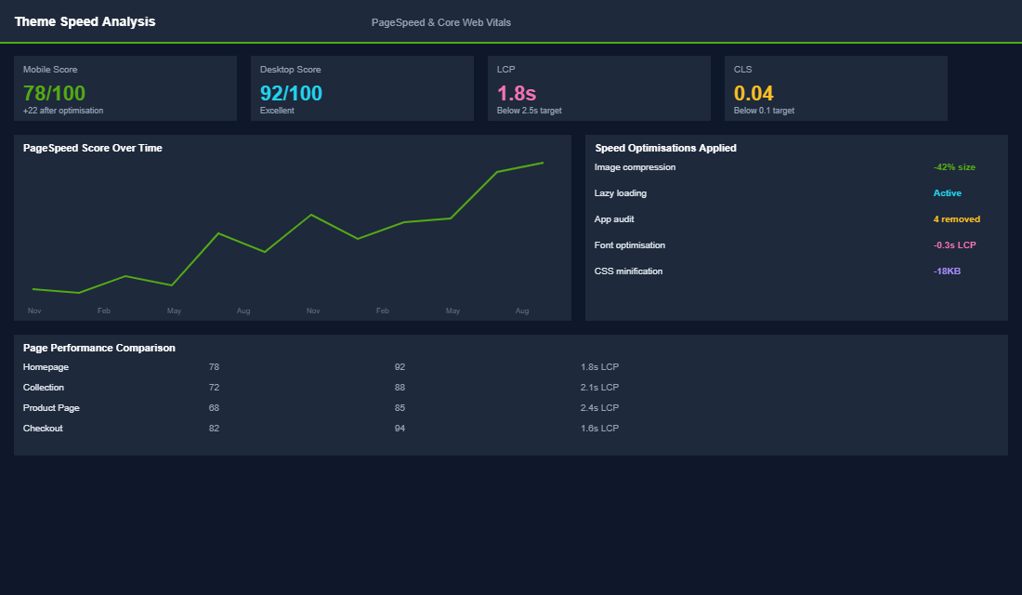Select the Checkout row
This screenshot has width=1022, height=595.
42,428
